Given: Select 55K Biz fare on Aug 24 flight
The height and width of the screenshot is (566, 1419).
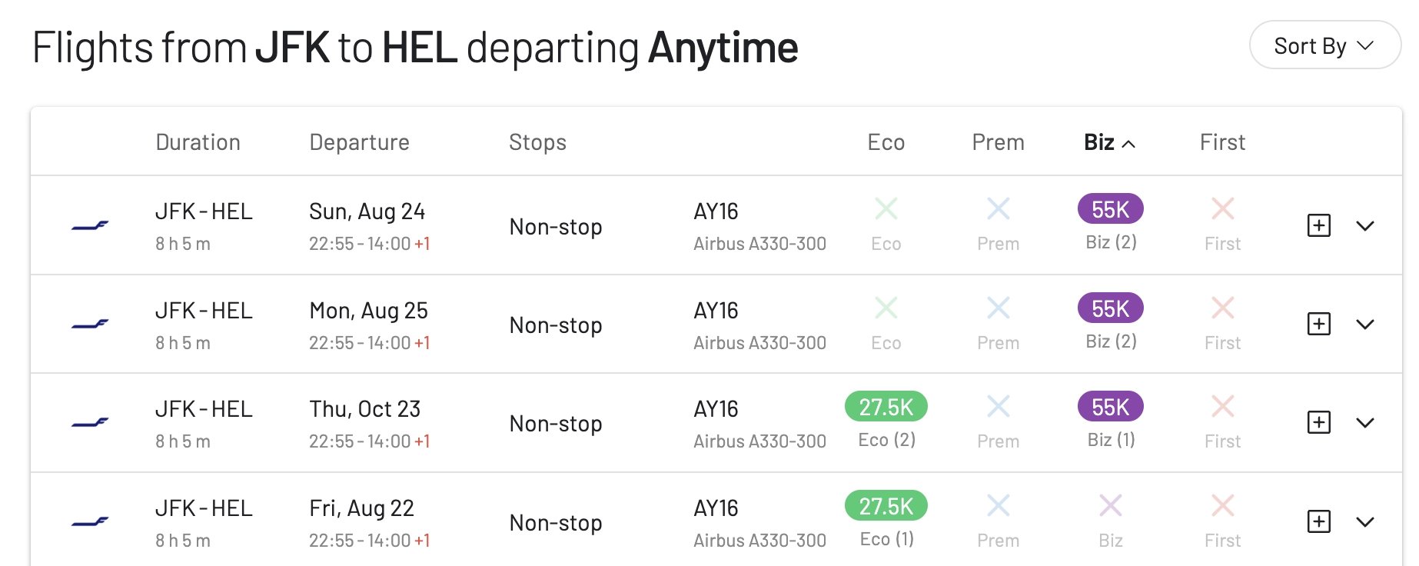Looking at the screenshot, I should coord(1110,208).
